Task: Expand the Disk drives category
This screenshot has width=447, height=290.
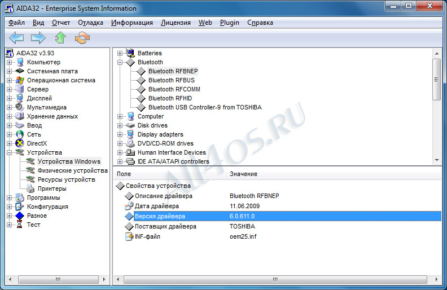Action: 120,125
